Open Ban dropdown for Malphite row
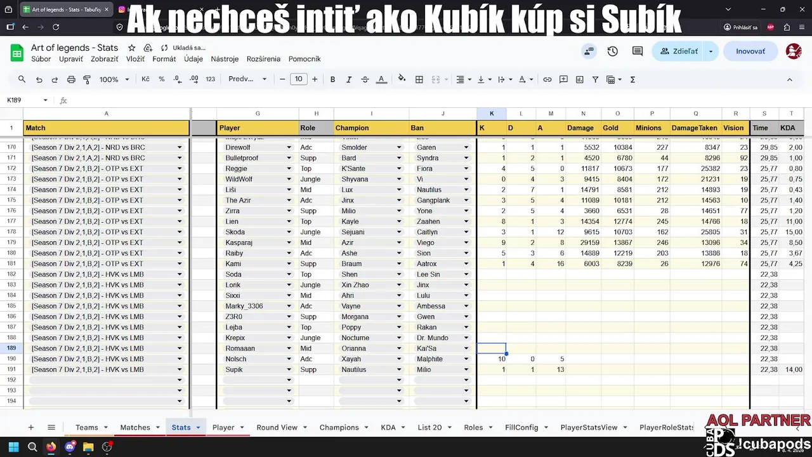This screenshot has width=812, height=457. pyautogui.click(x=466, y=359)
